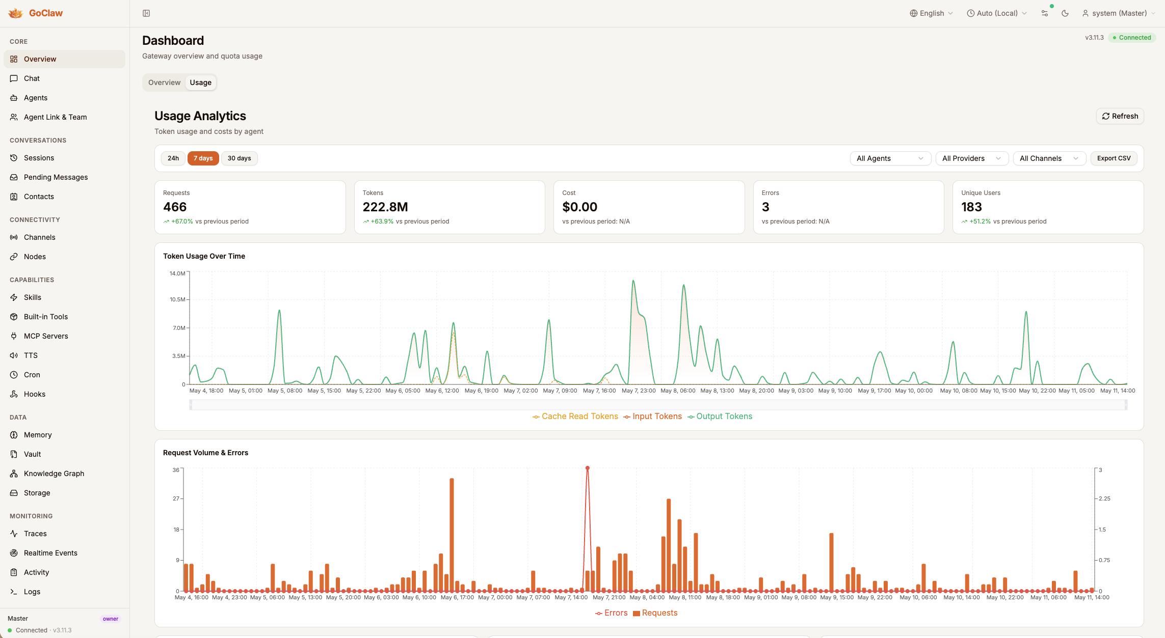Collapse the sidebar panel icon
Viewport: 1165px width, 638px height.
pyautogui.click(x=146, y=13)
